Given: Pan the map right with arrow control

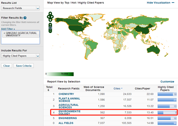Looking at the screenshot, I should point(52,17).
